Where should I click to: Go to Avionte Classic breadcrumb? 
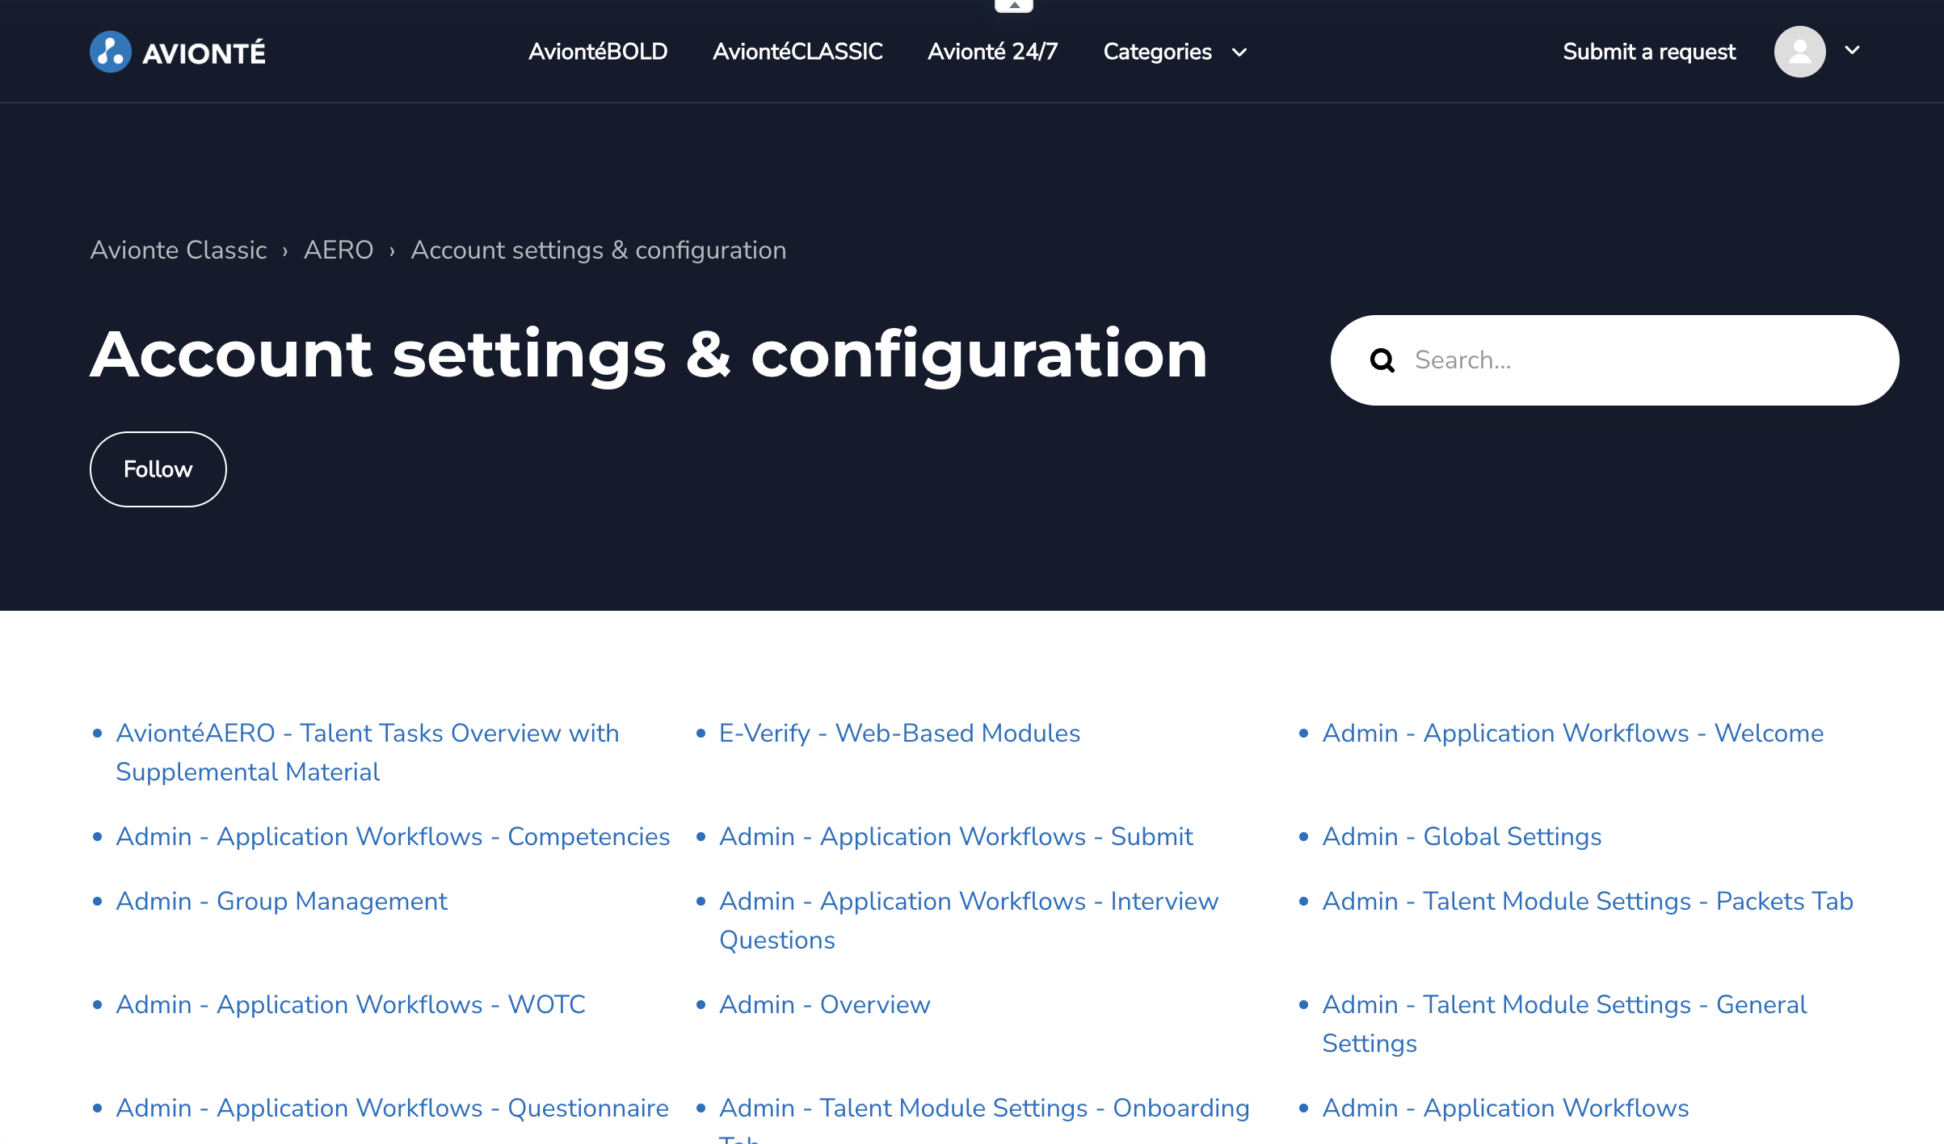pyautogui.click(x=179, y=250)
